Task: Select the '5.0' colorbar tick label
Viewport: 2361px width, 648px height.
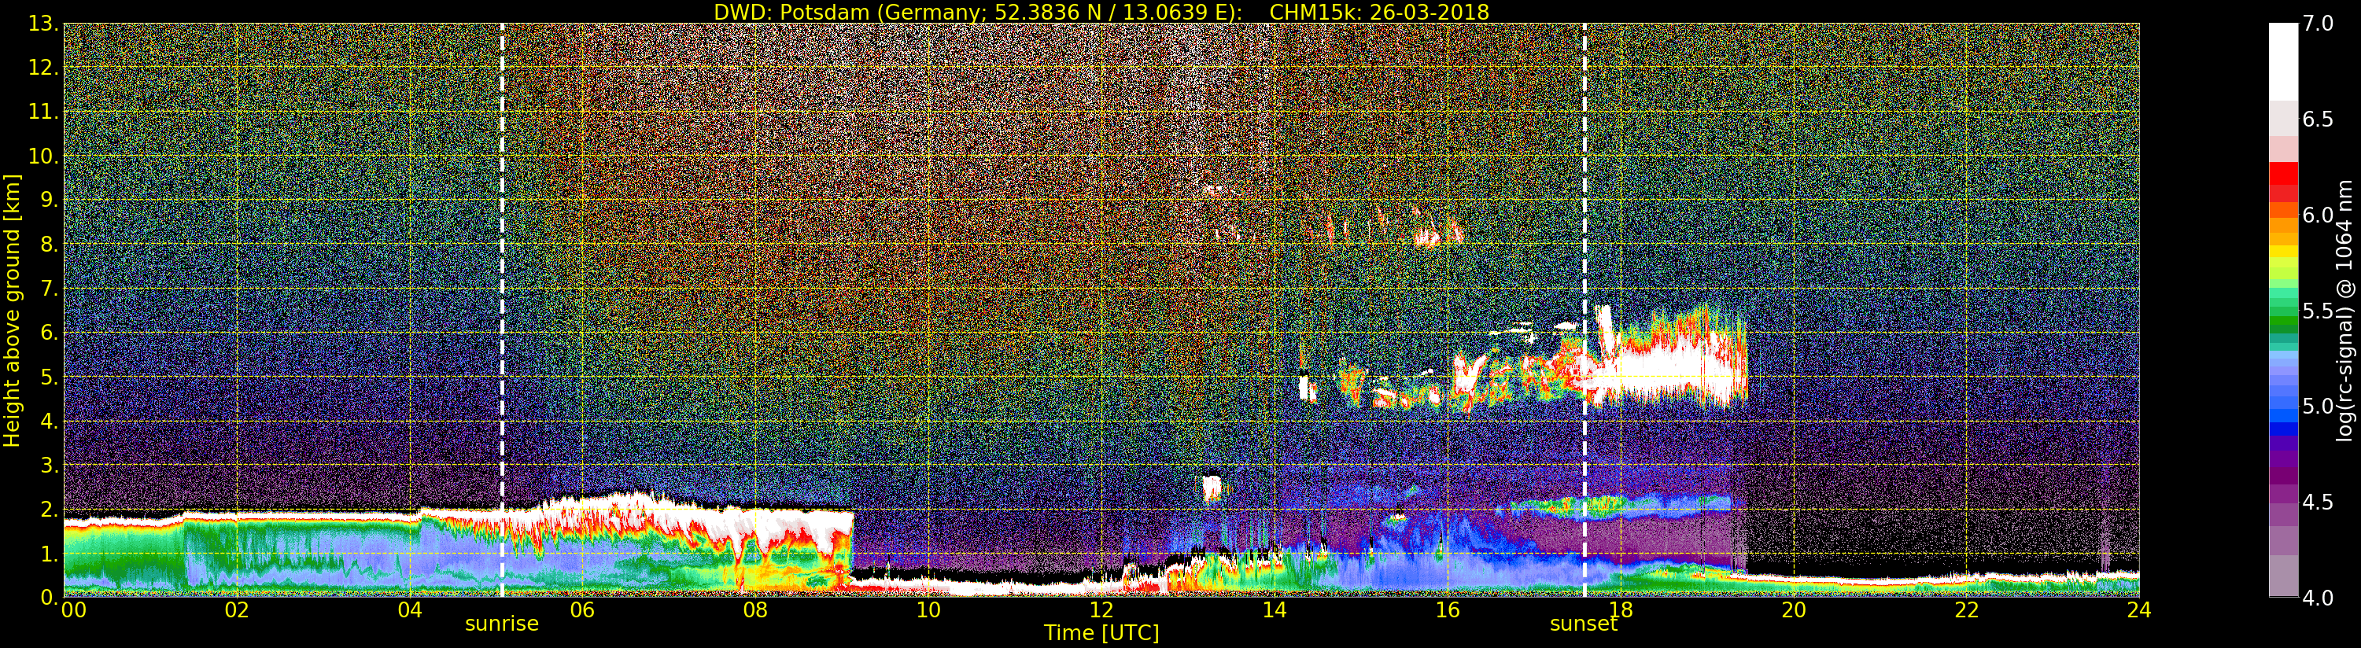Action: click(x=2318, y=406)
